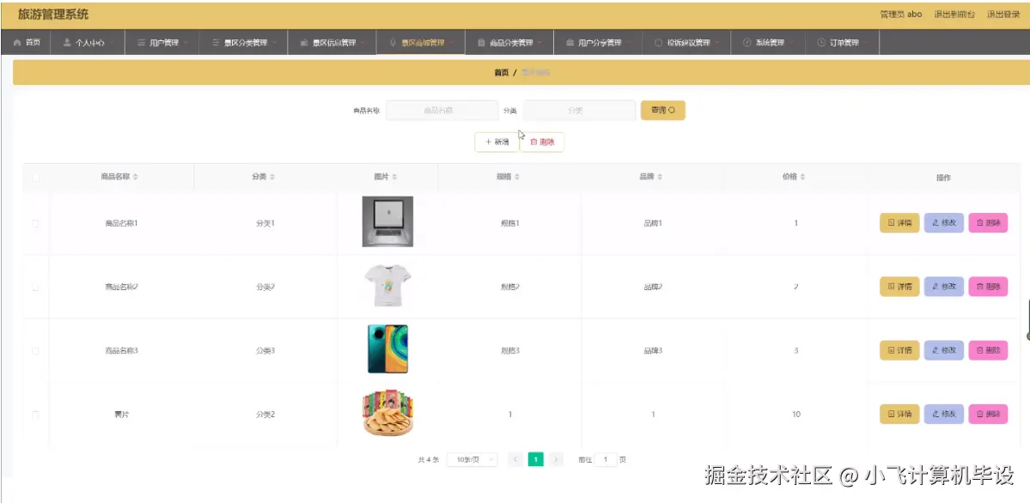Check the checkbox for 商品名称3 row
Screen dimensions: 1030x503
click(x=35, y=351)
